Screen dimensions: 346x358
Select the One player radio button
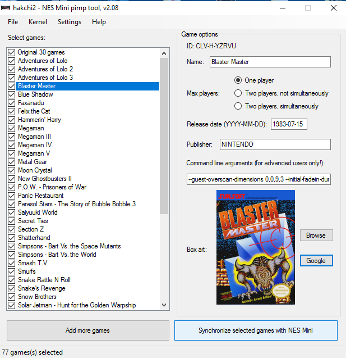[x=238, y=80]
